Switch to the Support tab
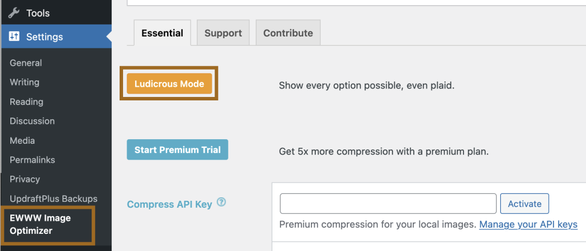Viewport: 586px width, 251px height. (x=223, y=33)
